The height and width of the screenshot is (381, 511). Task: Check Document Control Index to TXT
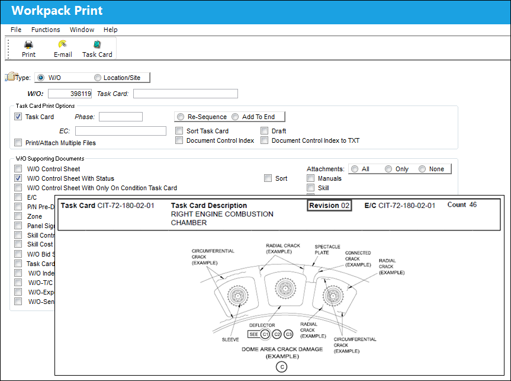tap(265, 140)
